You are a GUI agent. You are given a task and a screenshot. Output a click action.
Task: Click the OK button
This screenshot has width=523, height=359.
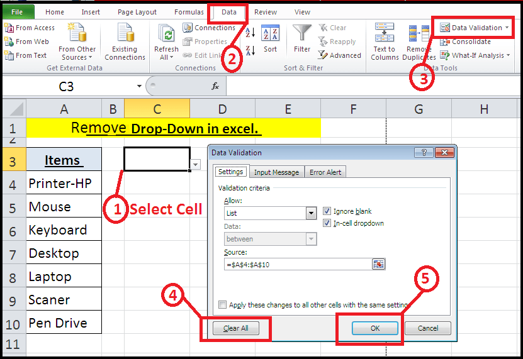click(x=375, y=328)
